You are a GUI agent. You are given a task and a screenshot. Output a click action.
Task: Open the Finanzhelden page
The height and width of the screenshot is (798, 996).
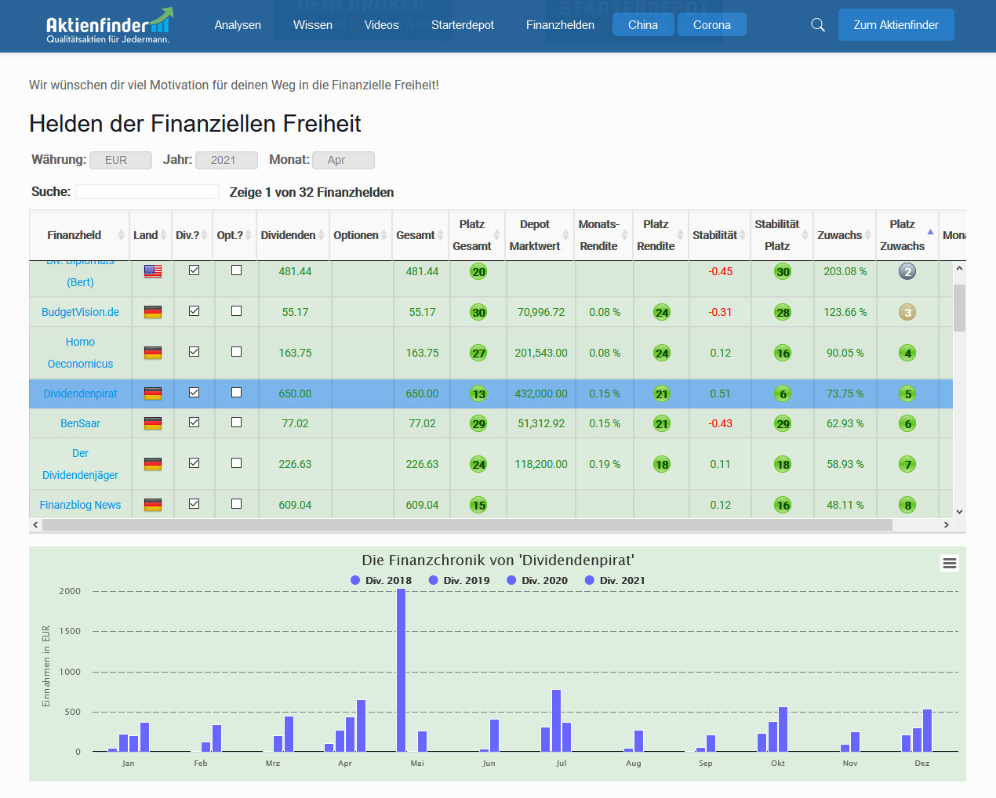pos(560,25)
